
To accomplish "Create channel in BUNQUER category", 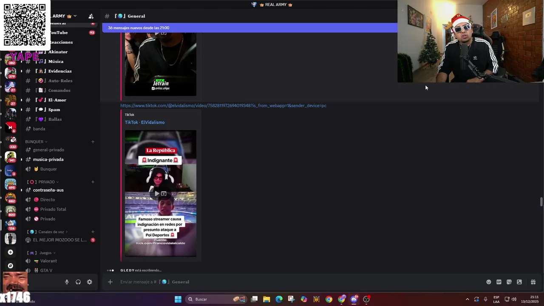I will coord(93,142).
